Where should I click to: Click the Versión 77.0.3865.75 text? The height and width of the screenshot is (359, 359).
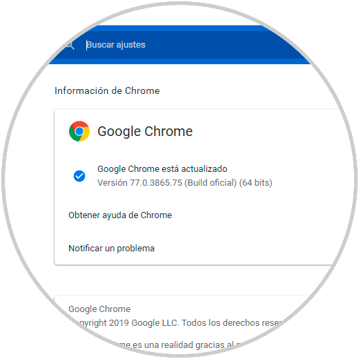140,183
